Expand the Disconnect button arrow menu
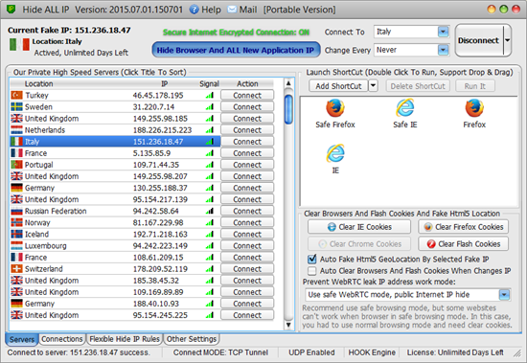 508,40
